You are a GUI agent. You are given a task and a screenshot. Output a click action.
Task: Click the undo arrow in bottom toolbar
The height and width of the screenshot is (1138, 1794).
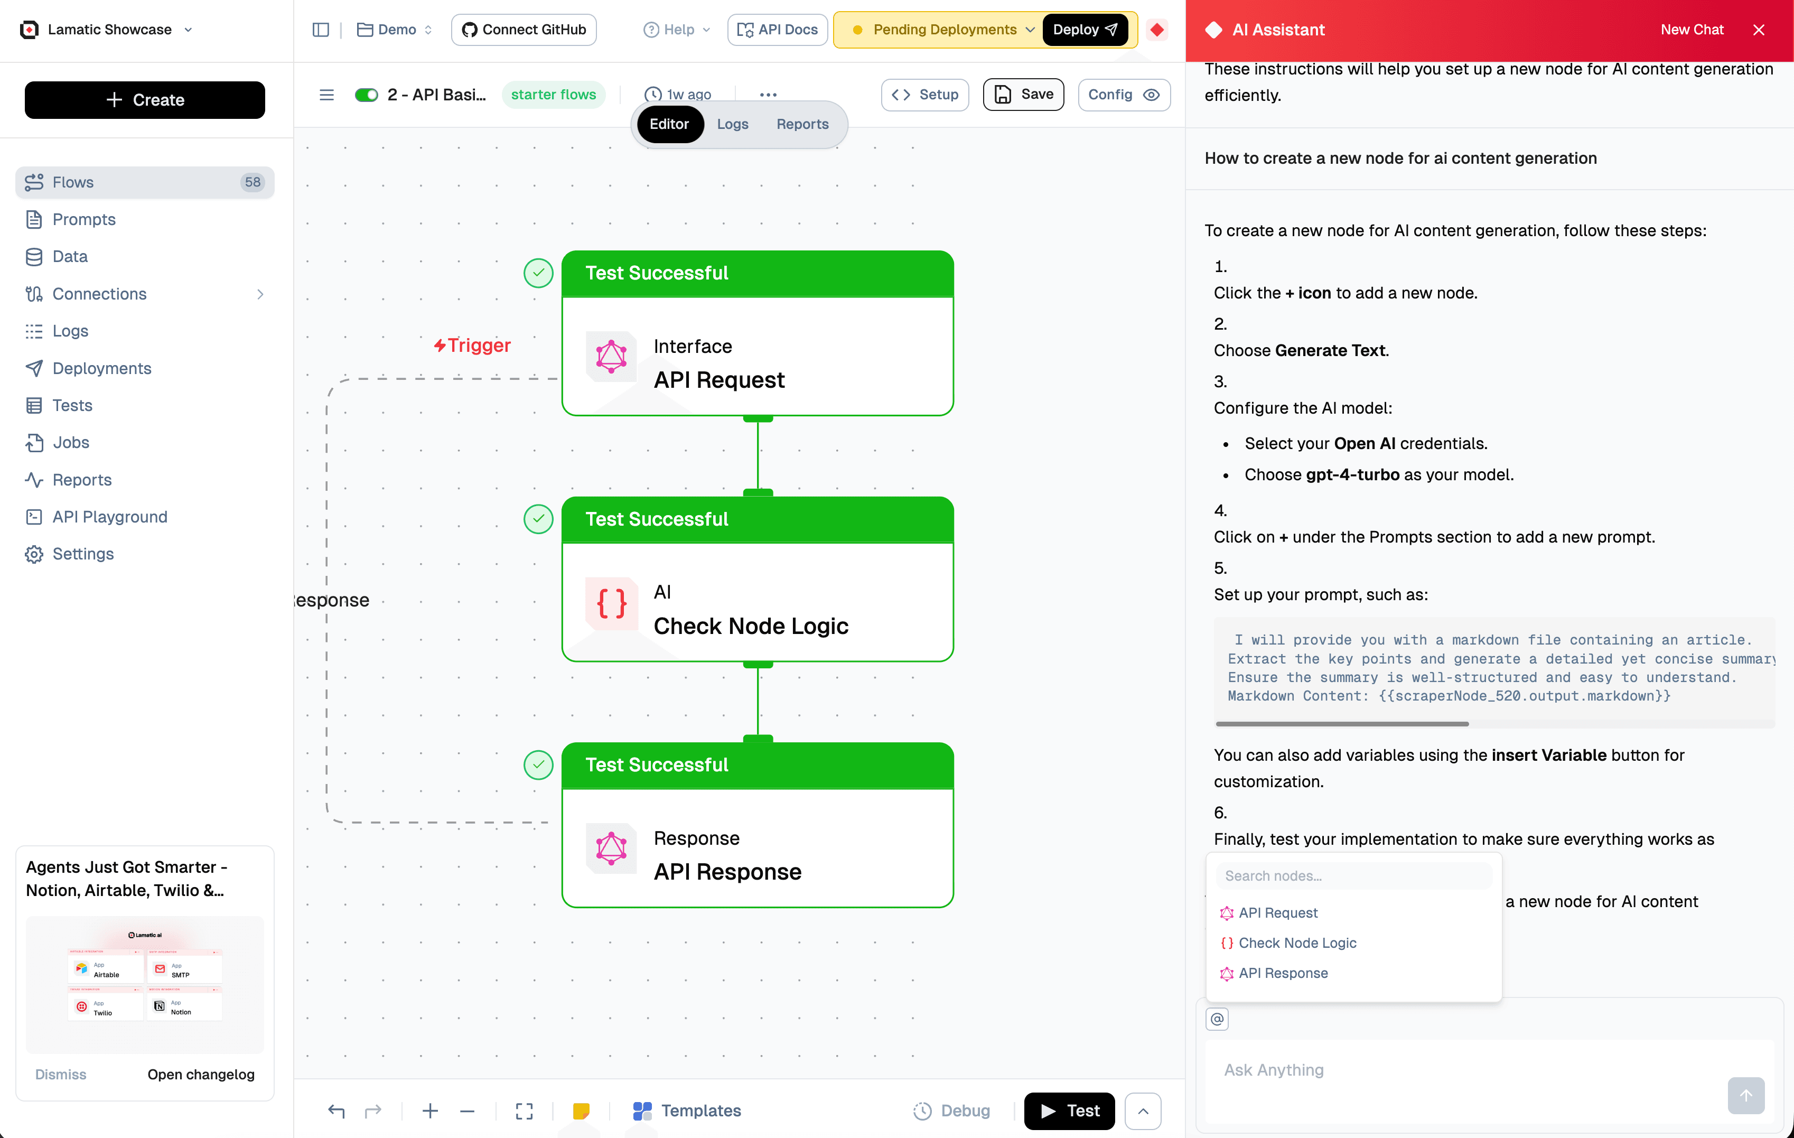(x=337, y=1111)
